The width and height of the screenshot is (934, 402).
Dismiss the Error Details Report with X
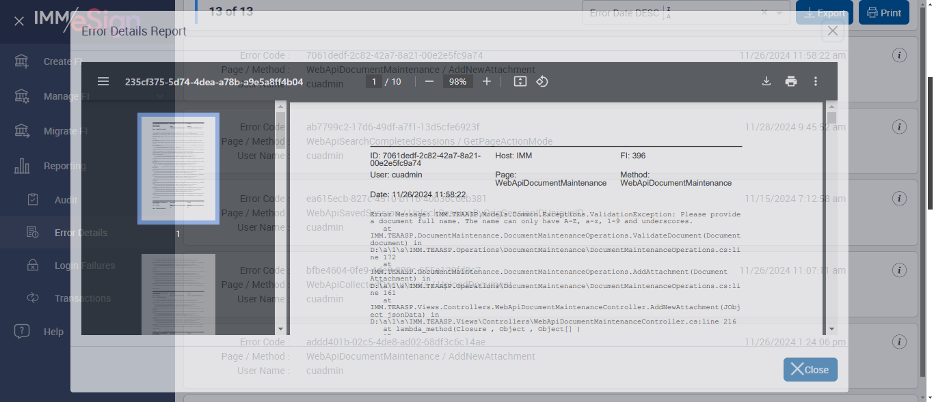coord(832,31)
